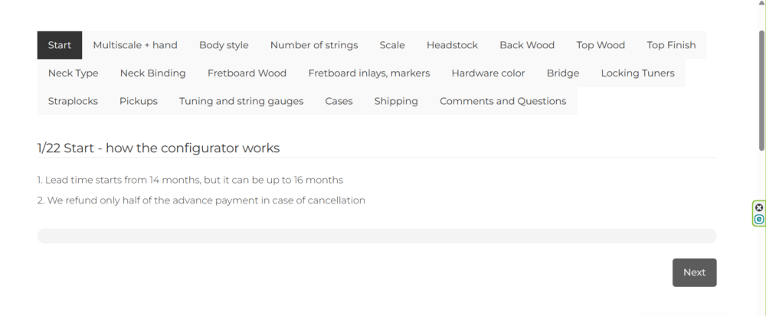766x316 pixels.
Task: Open the Headstock tab
Action: [x=452, y=45]
